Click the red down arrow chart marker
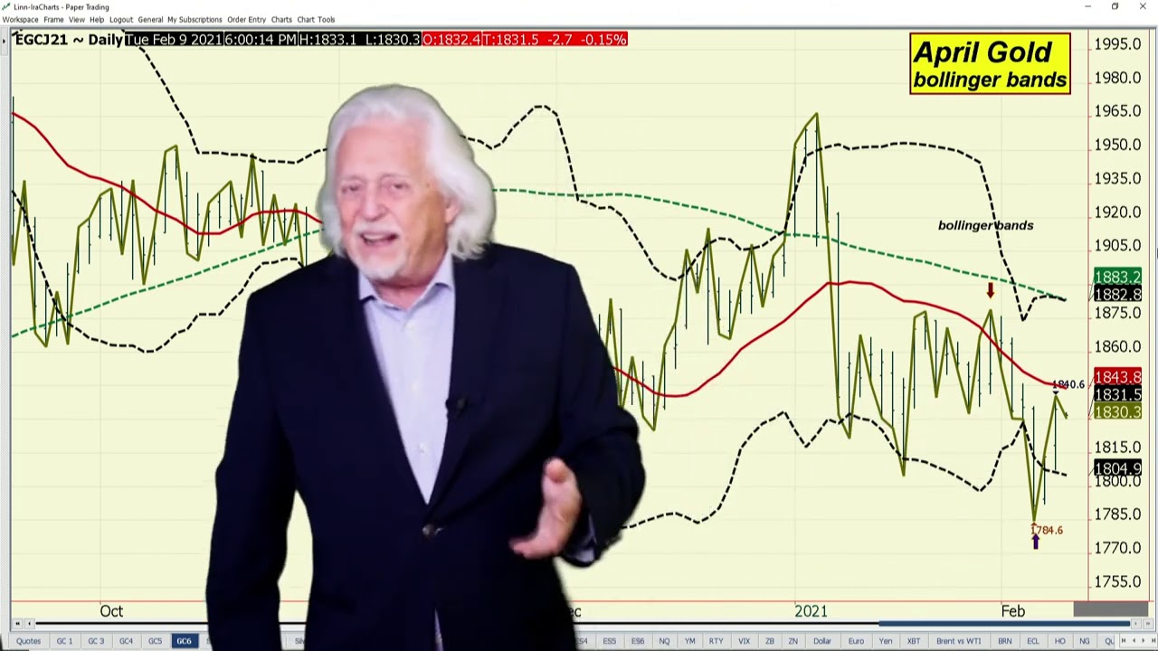The height and width of the screenshot is (651, 1158). (x=990, y=290)
